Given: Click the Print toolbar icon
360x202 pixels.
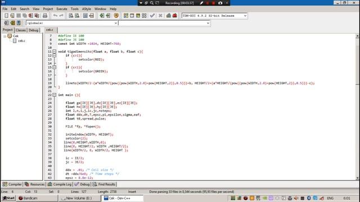Looking at the screenshot, I should 45,16.
